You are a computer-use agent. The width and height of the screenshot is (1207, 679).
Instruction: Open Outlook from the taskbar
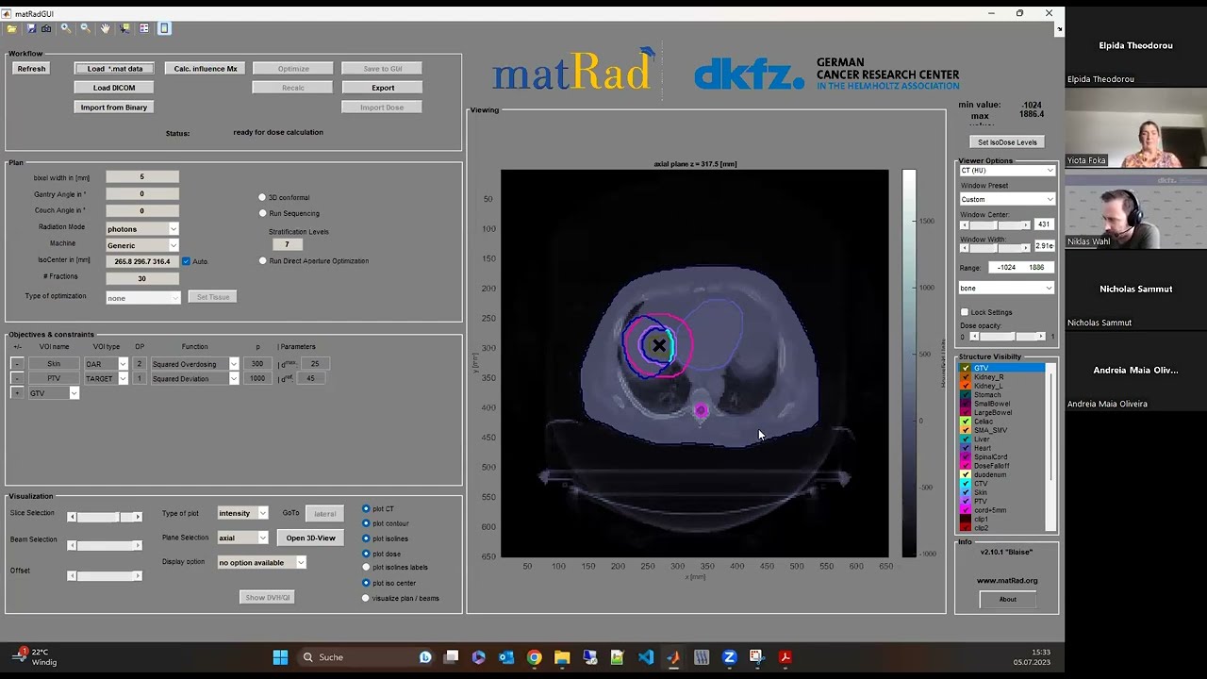pyautogui.click(x=506, y=657)
